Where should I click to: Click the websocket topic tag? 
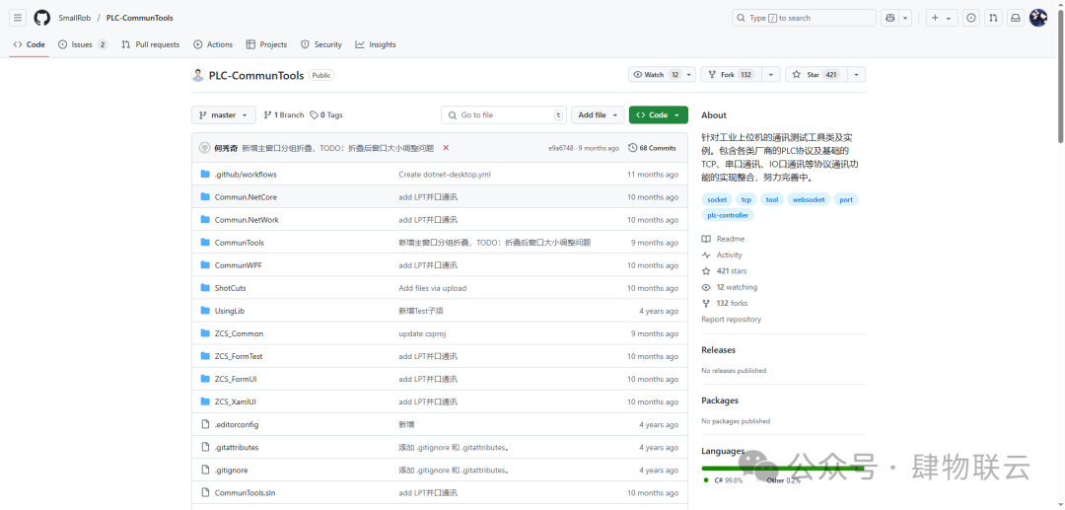(809, 199)
